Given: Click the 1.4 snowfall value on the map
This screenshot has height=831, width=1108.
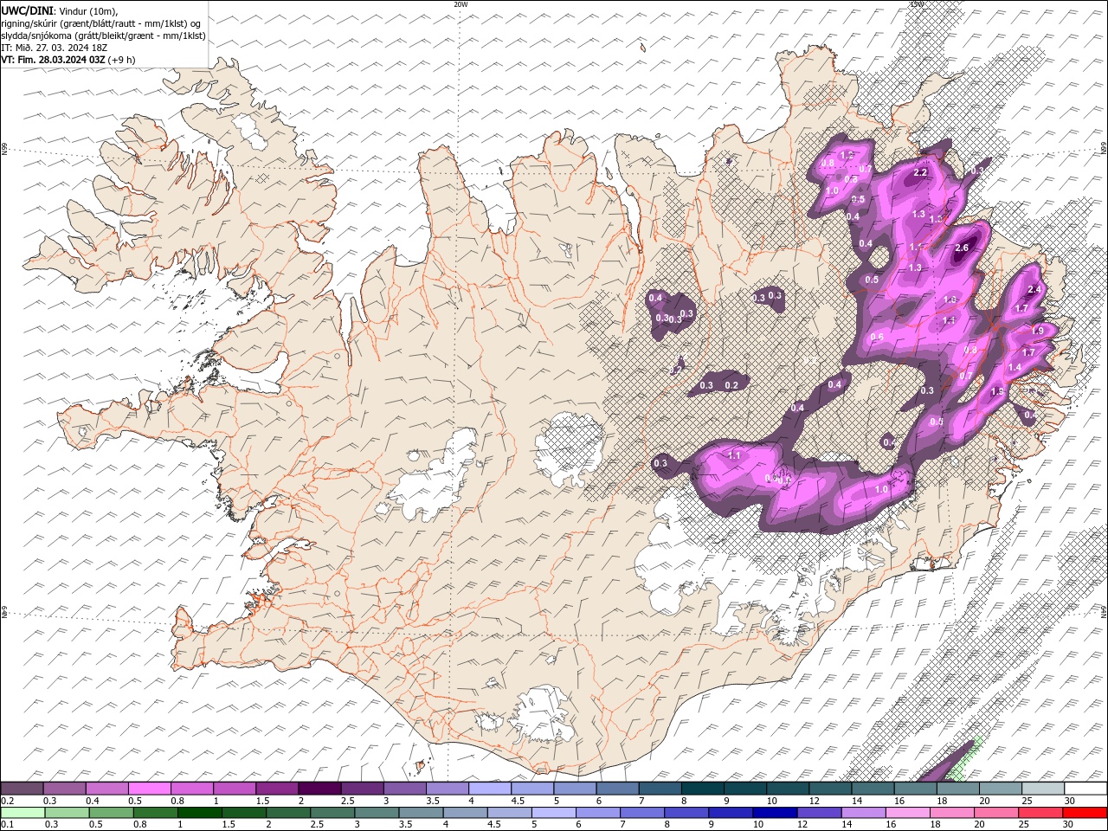Looking at the screenshot, I should pos(1015,367).
